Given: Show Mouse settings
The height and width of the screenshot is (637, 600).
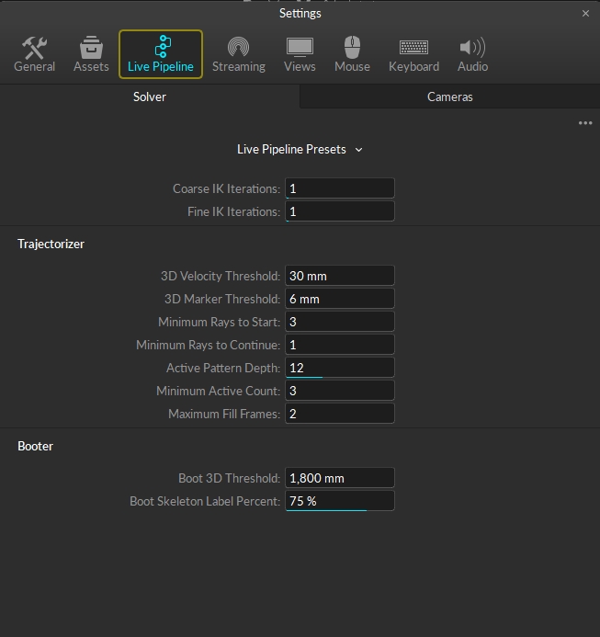Looking at the screenshot, I should [x=352, y=54].
